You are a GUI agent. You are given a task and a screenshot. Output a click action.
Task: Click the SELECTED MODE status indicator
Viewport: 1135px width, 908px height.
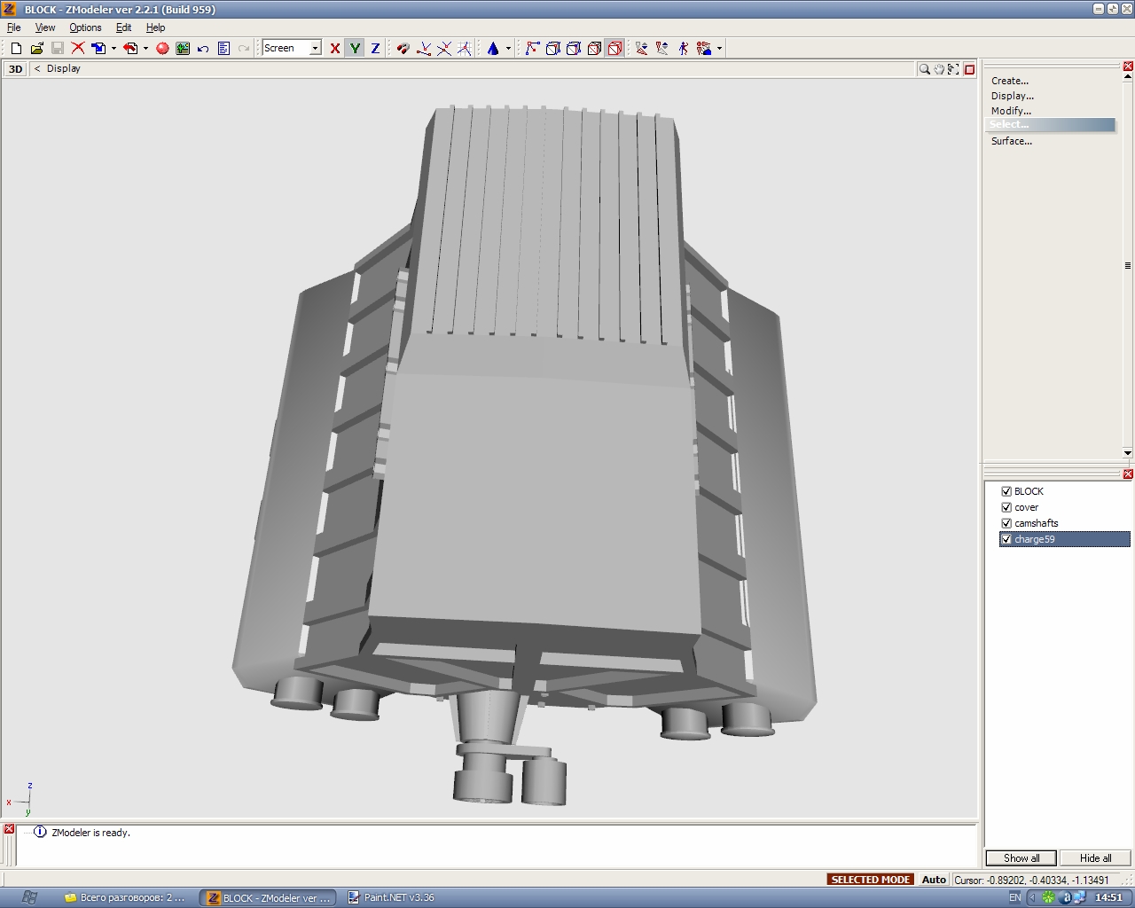(x=870, y=880)
